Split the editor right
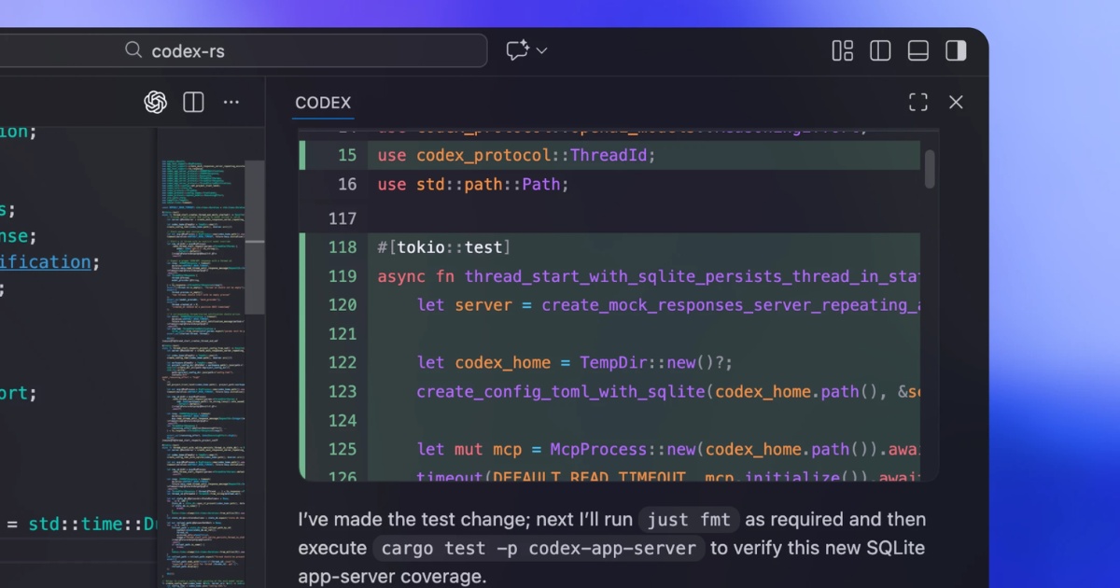1120x588 pixels. click(x=193, y=103)
